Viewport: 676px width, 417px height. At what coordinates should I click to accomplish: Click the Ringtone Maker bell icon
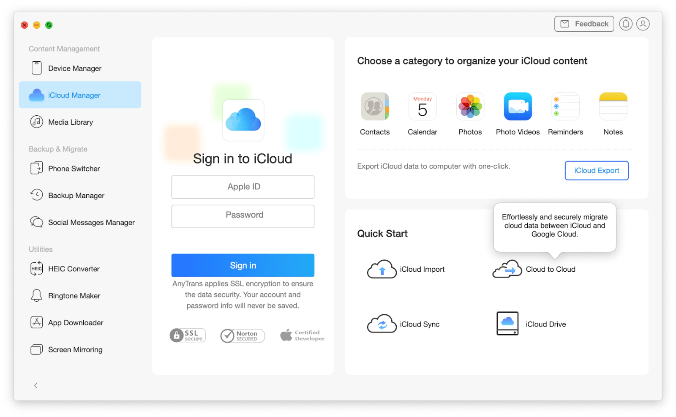tap(37, 295)
